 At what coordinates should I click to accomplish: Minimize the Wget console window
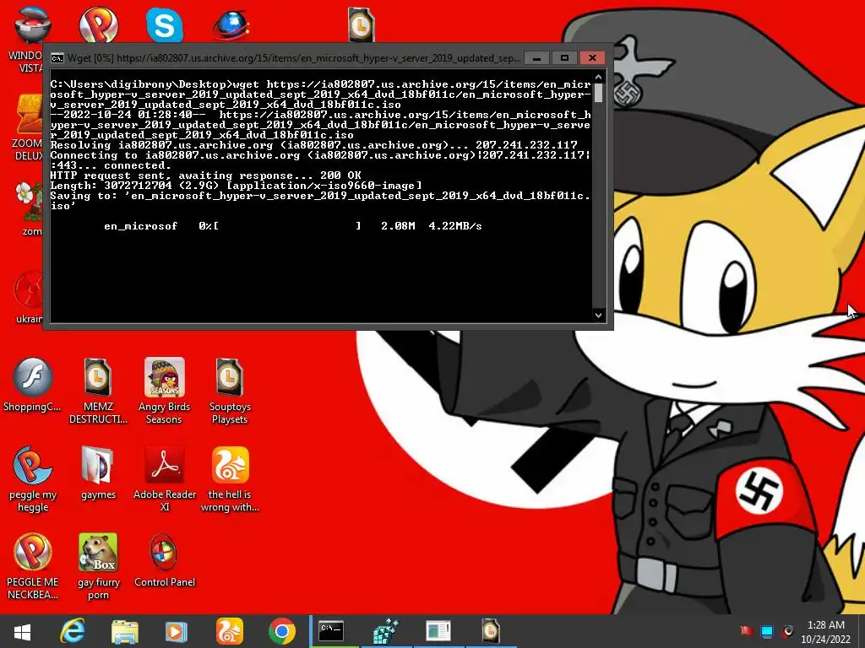(x=536, y=58)
